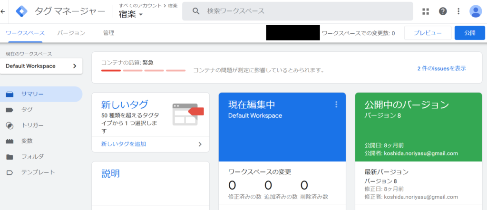Viewport: 487px width, 210px height.
Task: Open the 宿楽 container dropdown
Action: click(x=130, y=14)
